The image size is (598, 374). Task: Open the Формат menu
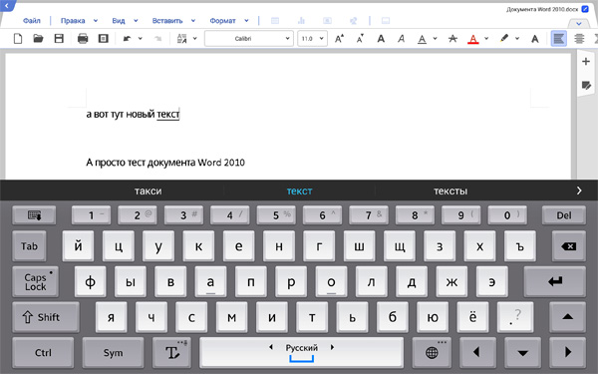point(222,21)
